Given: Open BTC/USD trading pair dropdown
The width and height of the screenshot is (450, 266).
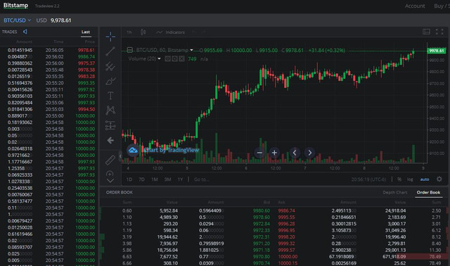Looking at the screenshot, I should pos(17,20).
